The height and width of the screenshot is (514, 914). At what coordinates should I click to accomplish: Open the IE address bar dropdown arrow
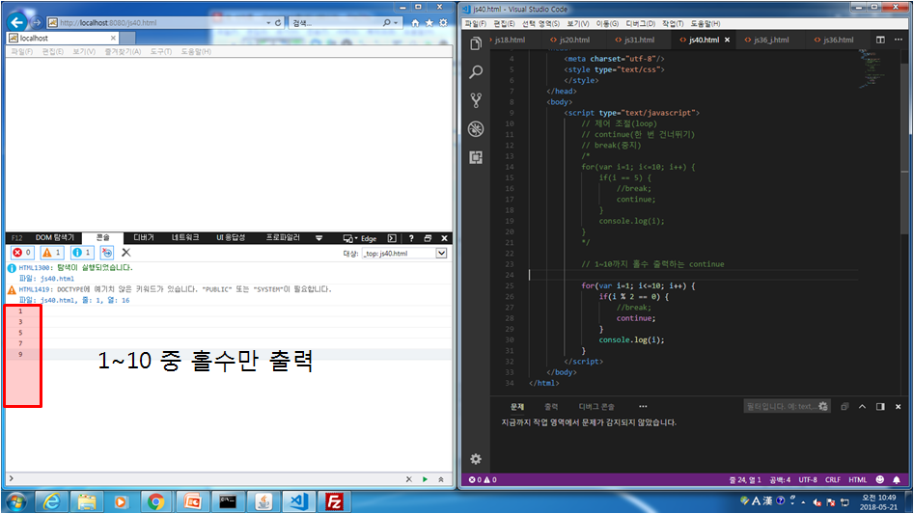pos(268,23)
